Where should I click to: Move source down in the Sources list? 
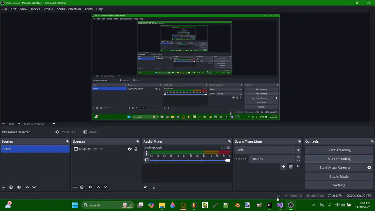point(105,187)
